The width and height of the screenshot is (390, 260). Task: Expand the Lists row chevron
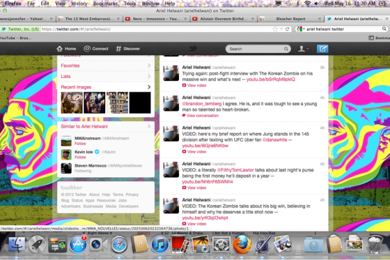[x=149, y=76]
